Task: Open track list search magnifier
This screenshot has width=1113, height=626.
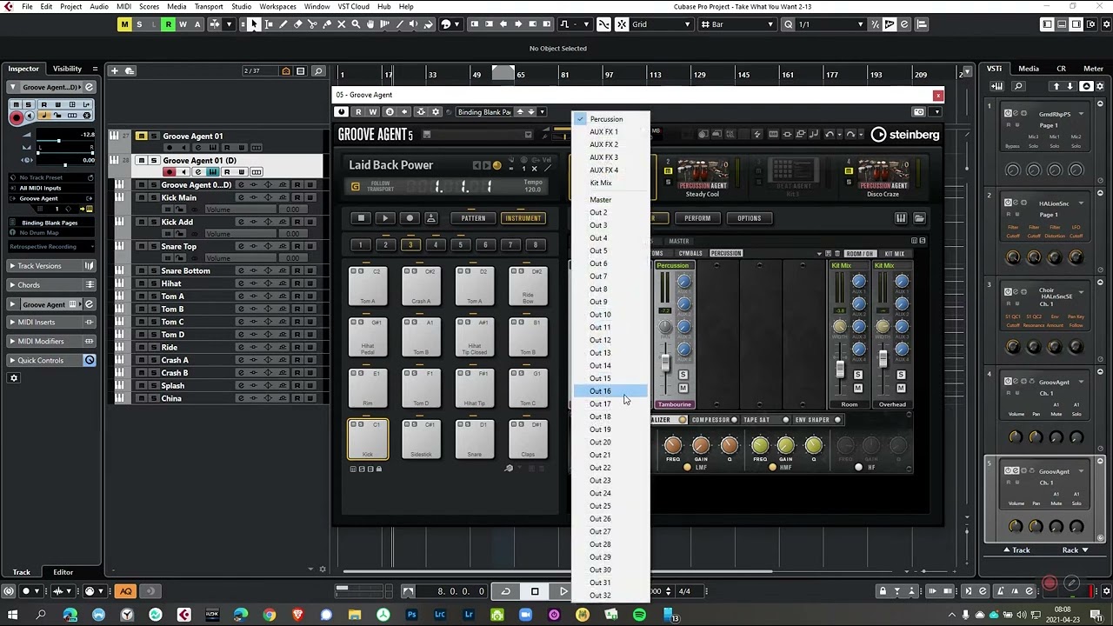Action: coord(318,70)
